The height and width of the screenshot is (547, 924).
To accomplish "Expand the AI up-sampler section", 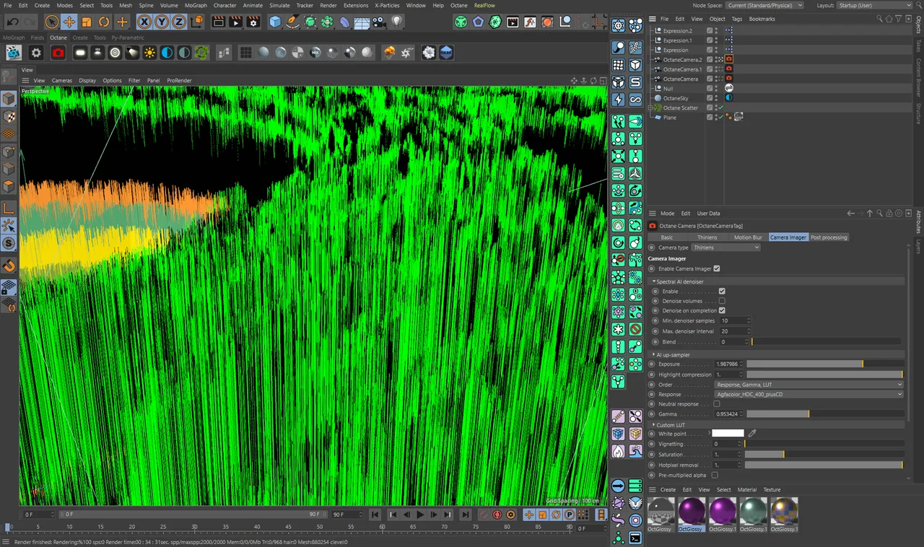I will pos(653,355).
